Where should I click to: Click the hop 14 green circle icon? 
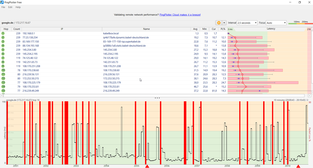point(3,87)
